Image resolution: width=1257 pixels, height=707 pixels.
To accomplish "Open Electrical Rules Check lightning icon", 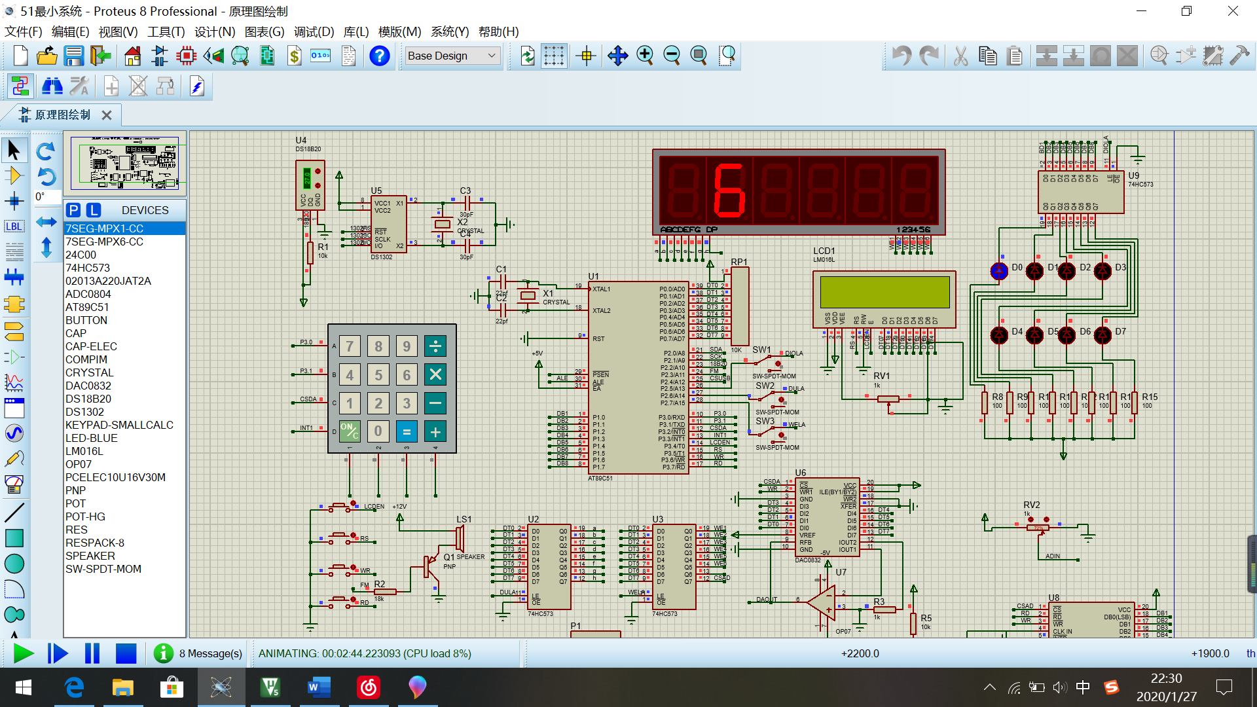I will coord(197,86).
